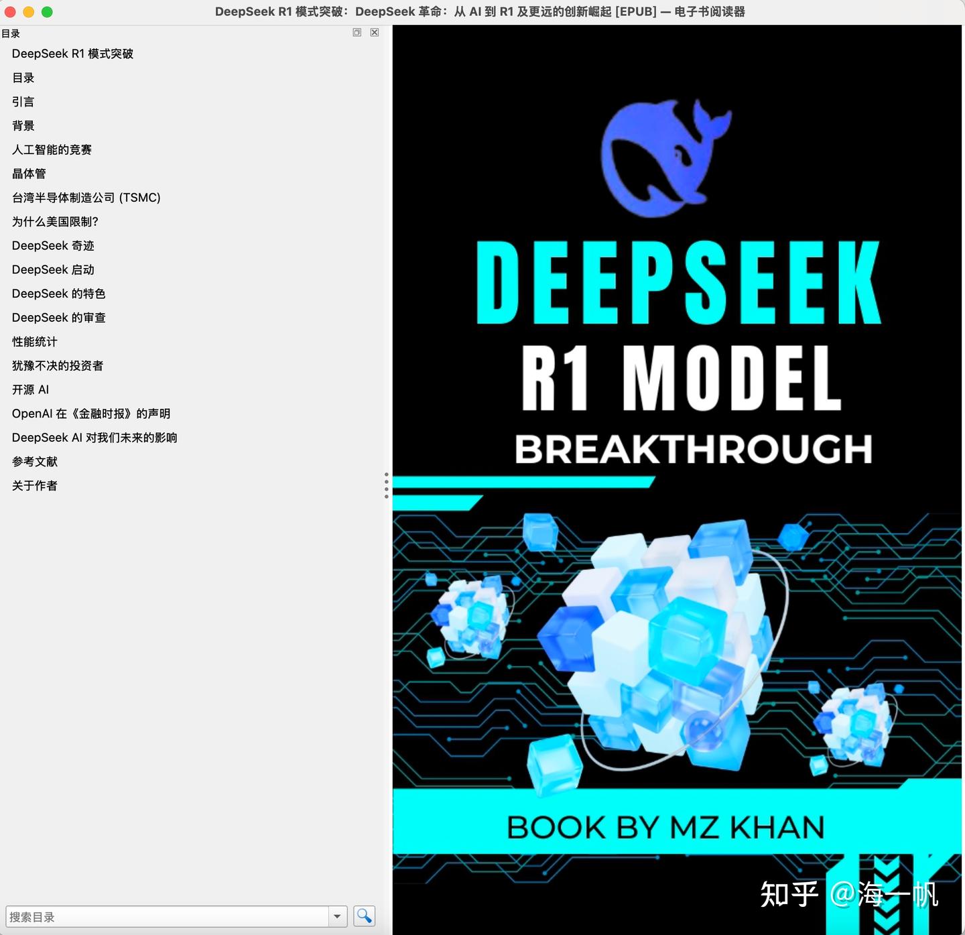The image size is (965, 935).
Task: Click the green full-screen traffic light button
Action: (46, 11)
